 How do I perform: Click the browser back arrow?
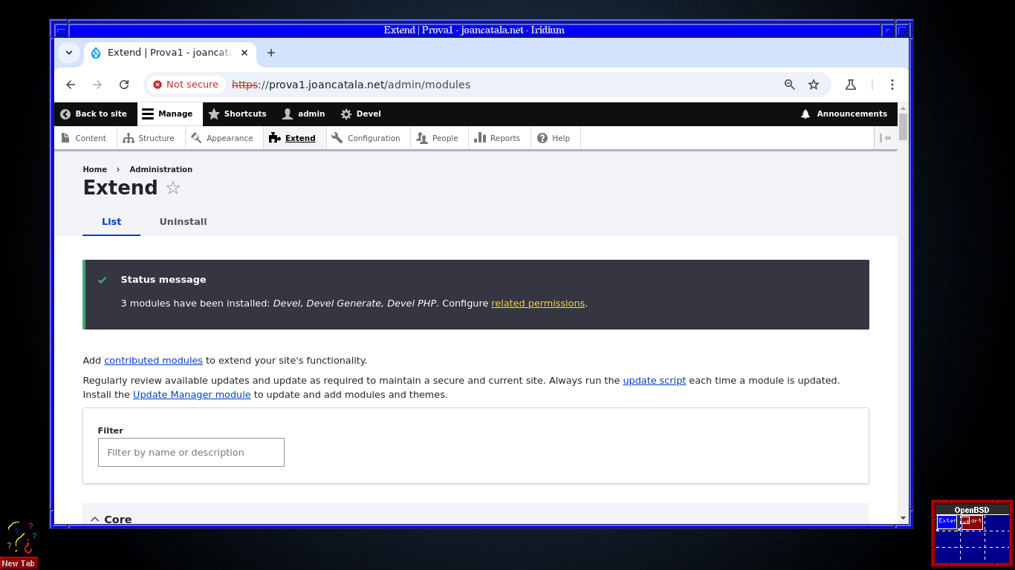point(71,85)
